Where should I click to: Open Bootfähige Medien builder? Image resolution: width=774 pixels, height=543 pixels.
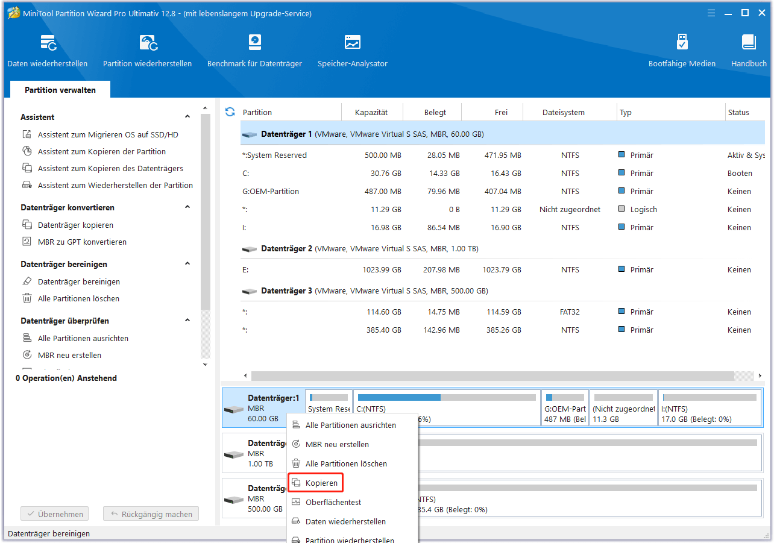click(682, 51)
